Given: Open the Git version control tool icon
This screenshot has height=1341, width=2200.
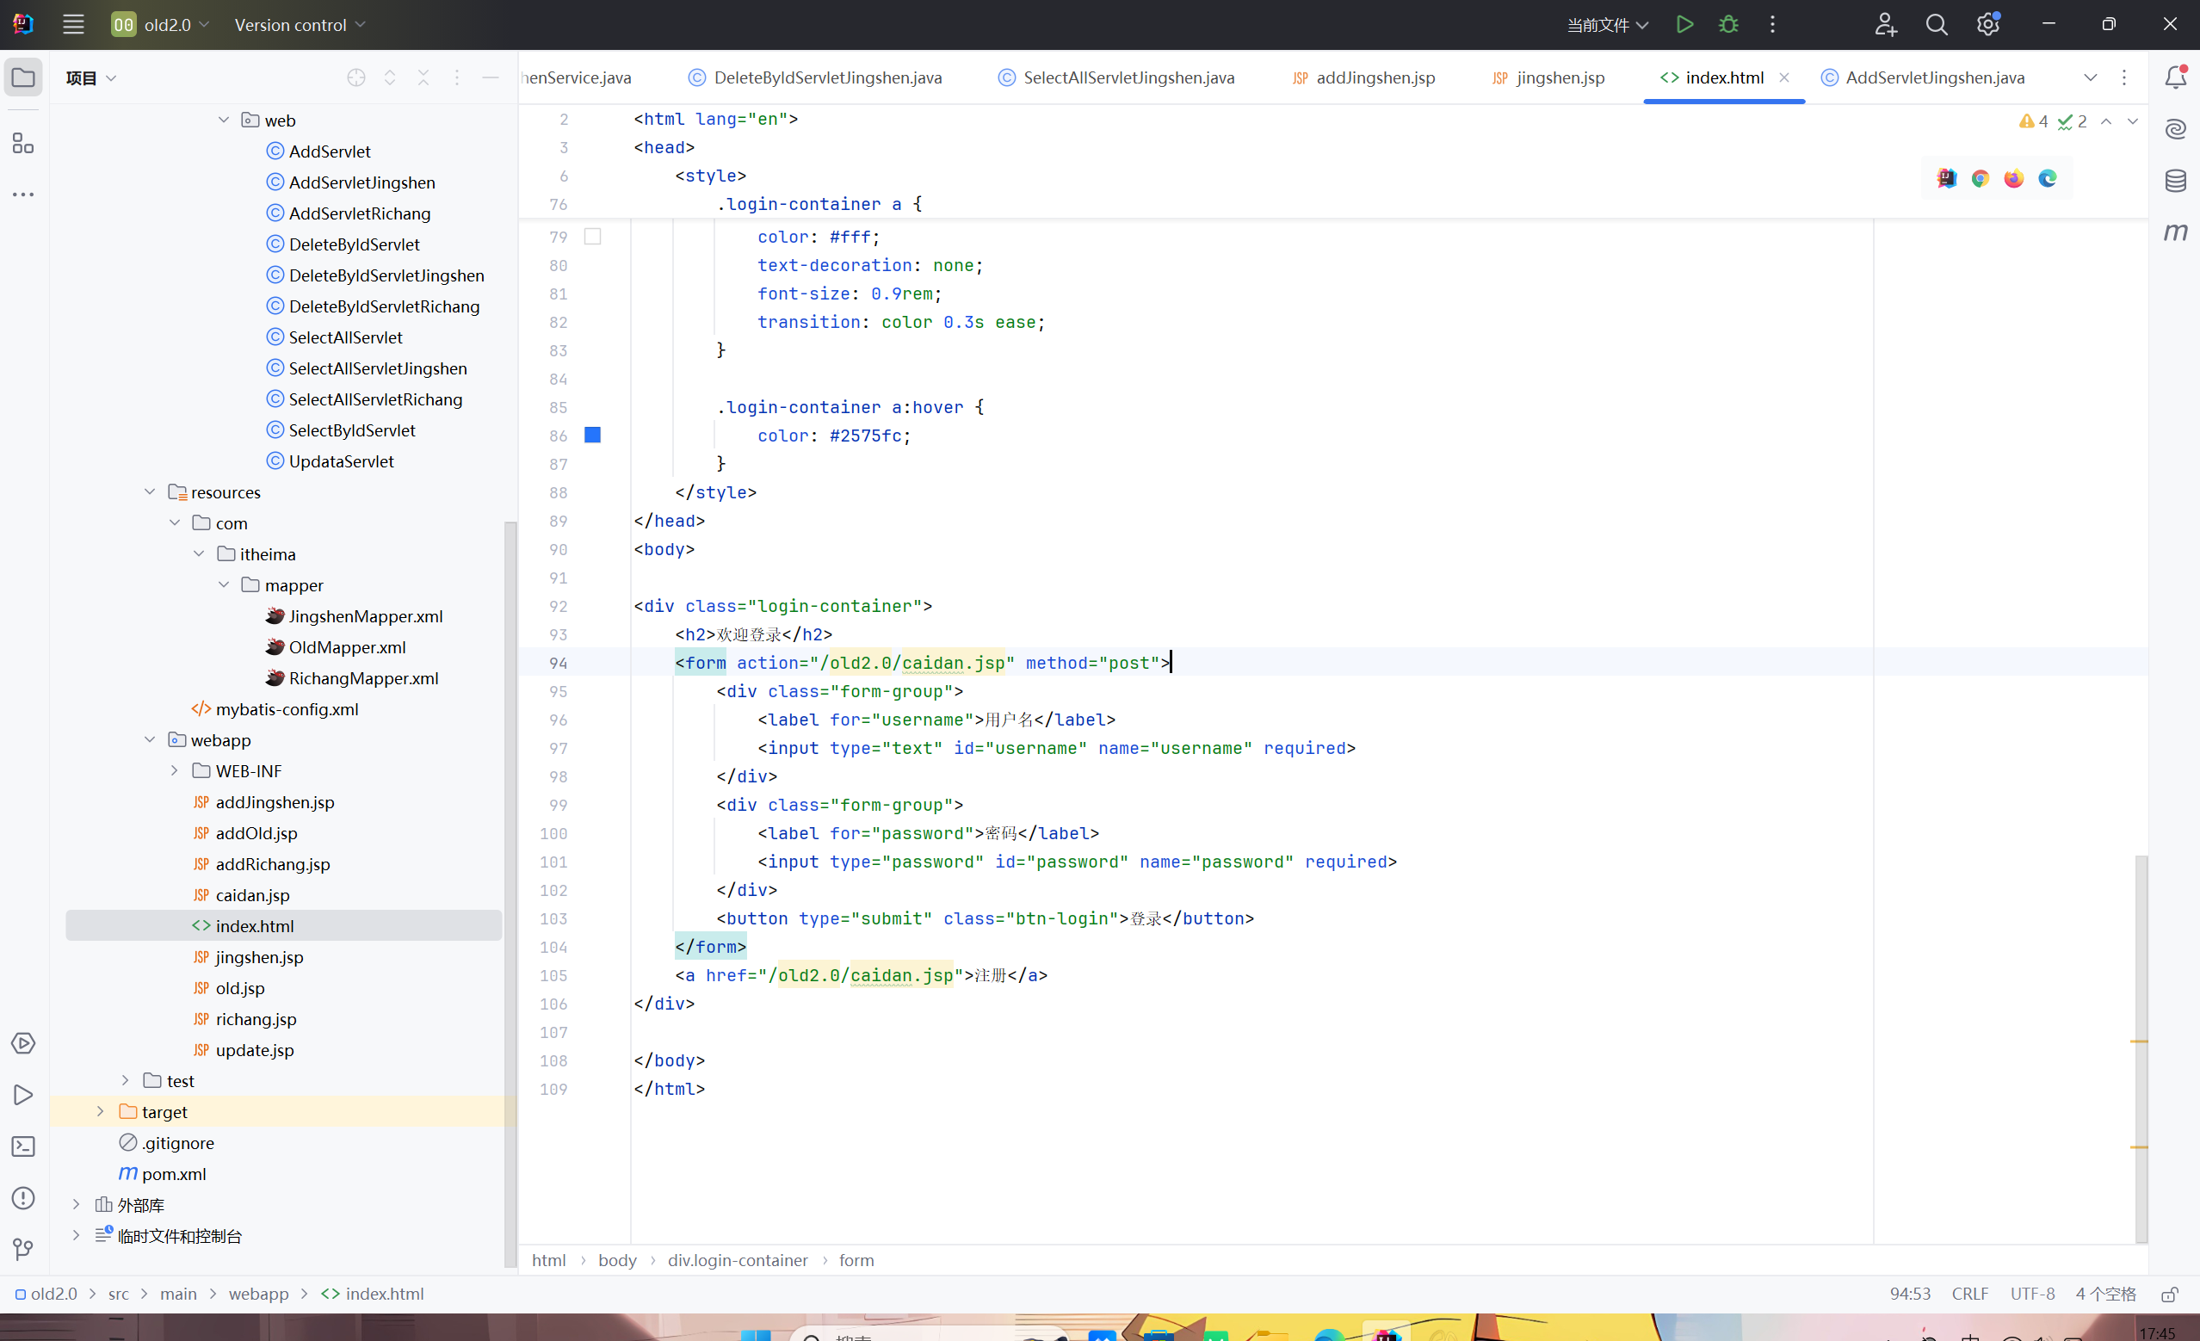Looking at the screenshot, I should coord(23,1248).
